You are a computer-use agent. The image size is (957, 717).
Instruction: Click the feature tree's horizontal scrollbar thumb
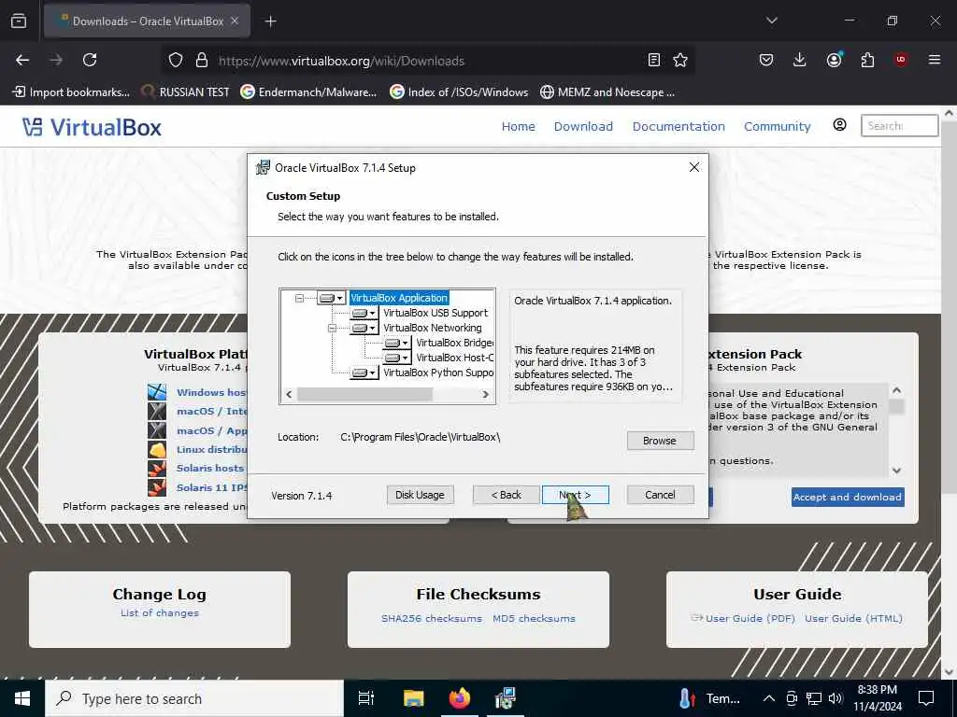(365, 395)
